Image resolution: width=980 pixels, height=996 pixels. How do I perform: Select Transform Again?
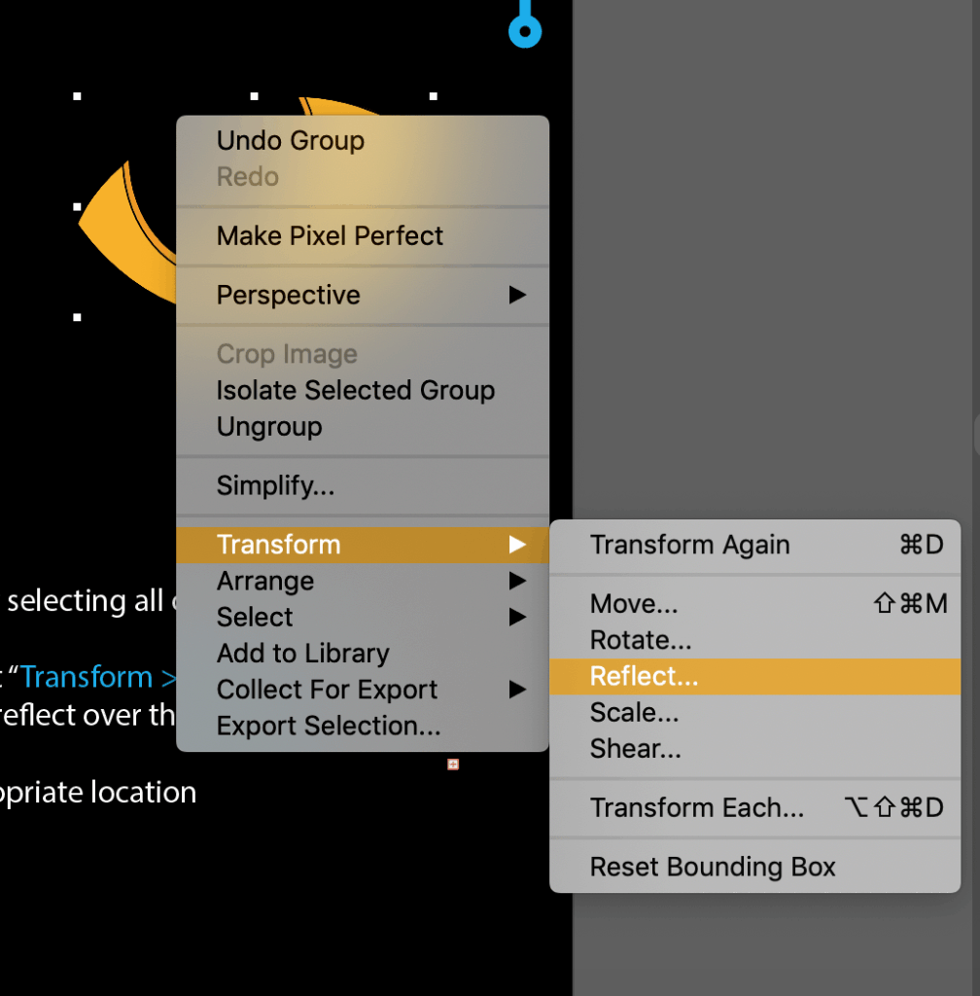(x=754, y=545)
